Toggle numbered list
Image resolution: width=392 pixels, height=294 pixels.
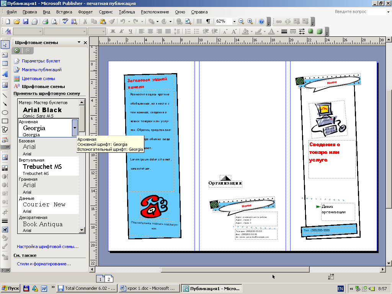[188, 31]
